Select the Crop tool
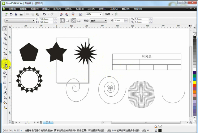The width and height of the screenshot is (198, 133). point(5,38)
